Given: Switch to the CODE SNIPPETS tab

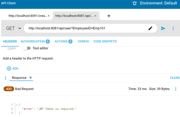Looking at the screenshot, I should point(105,41).
